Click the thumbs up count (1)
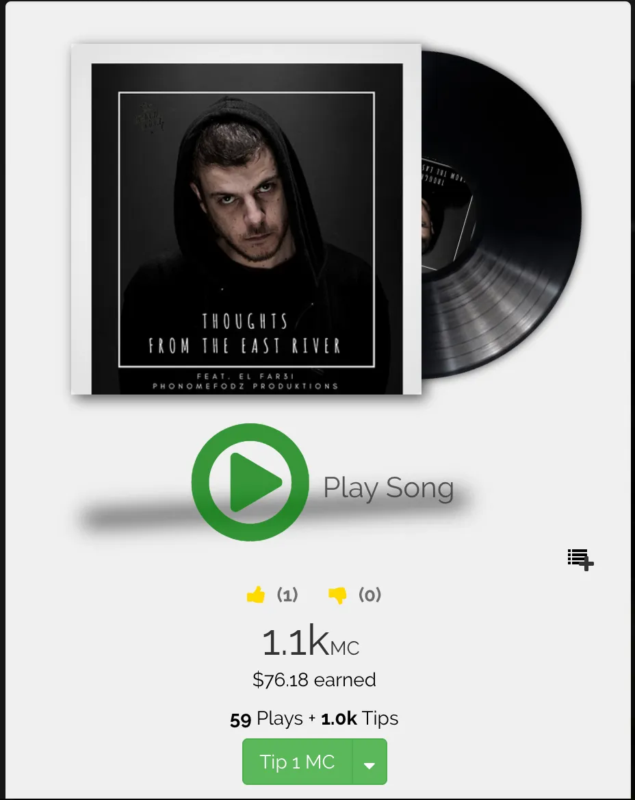The width and height of the screenshot is (635, 800). click(287, 595)
